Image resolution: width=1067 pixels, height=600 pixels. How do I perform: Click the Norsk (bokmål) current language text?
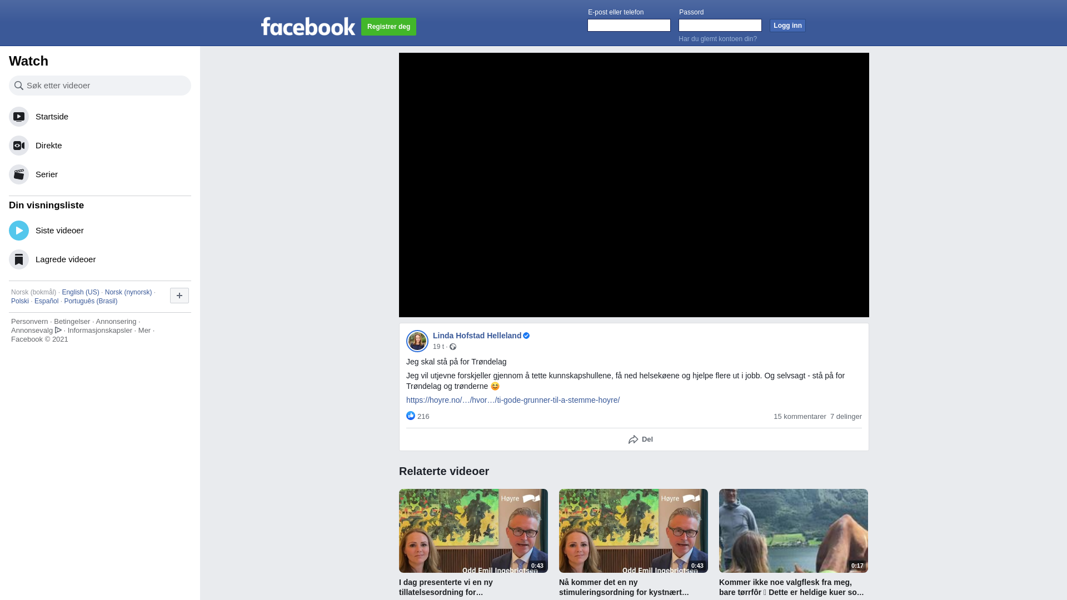[x=33, y=292]
